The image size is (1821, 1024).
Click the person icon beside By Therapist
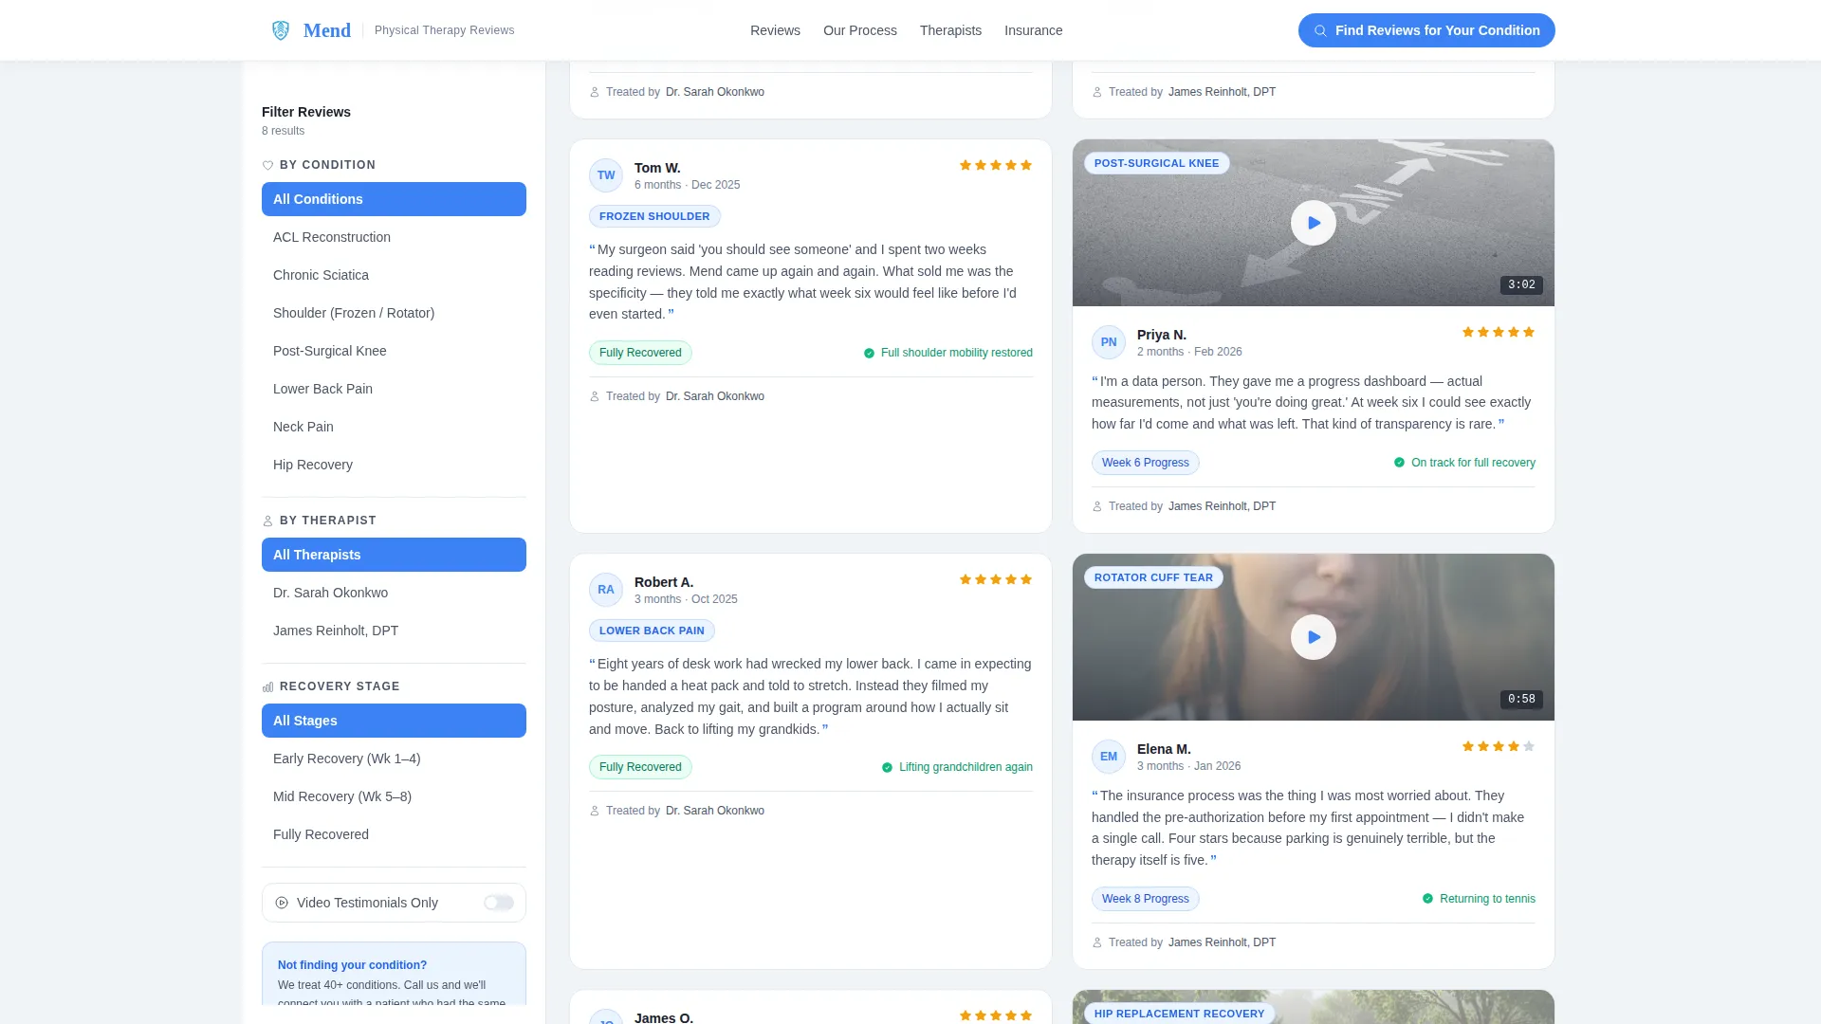[x=267, y=521]
